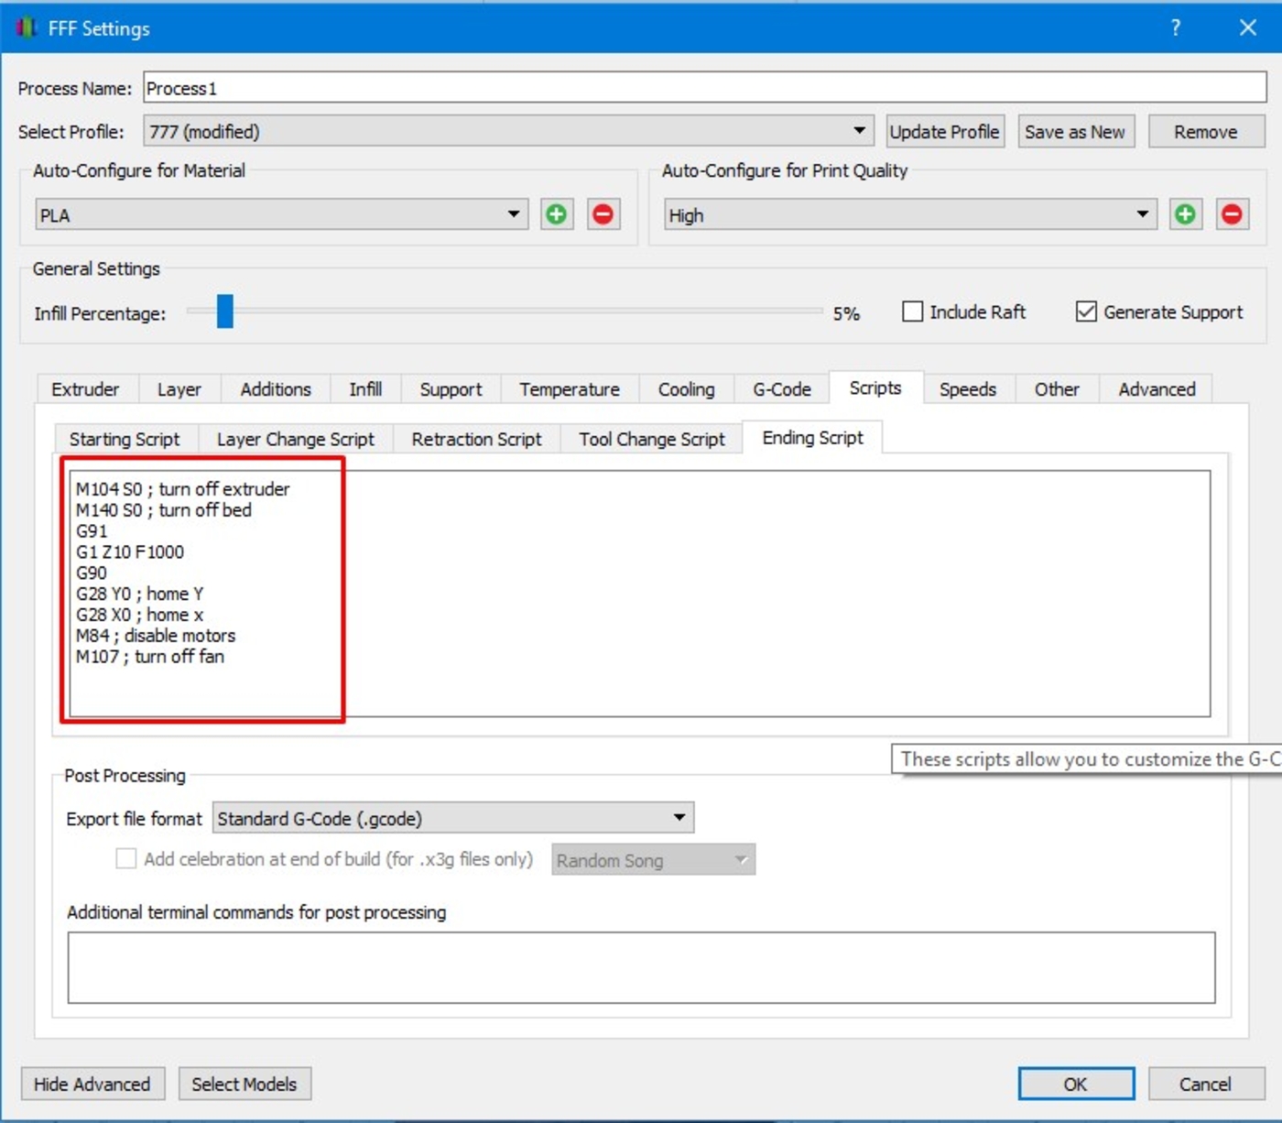The height and width of the screenshot is (1123, 1282).
Task: Select the Scripts tab
Action: 875,387
